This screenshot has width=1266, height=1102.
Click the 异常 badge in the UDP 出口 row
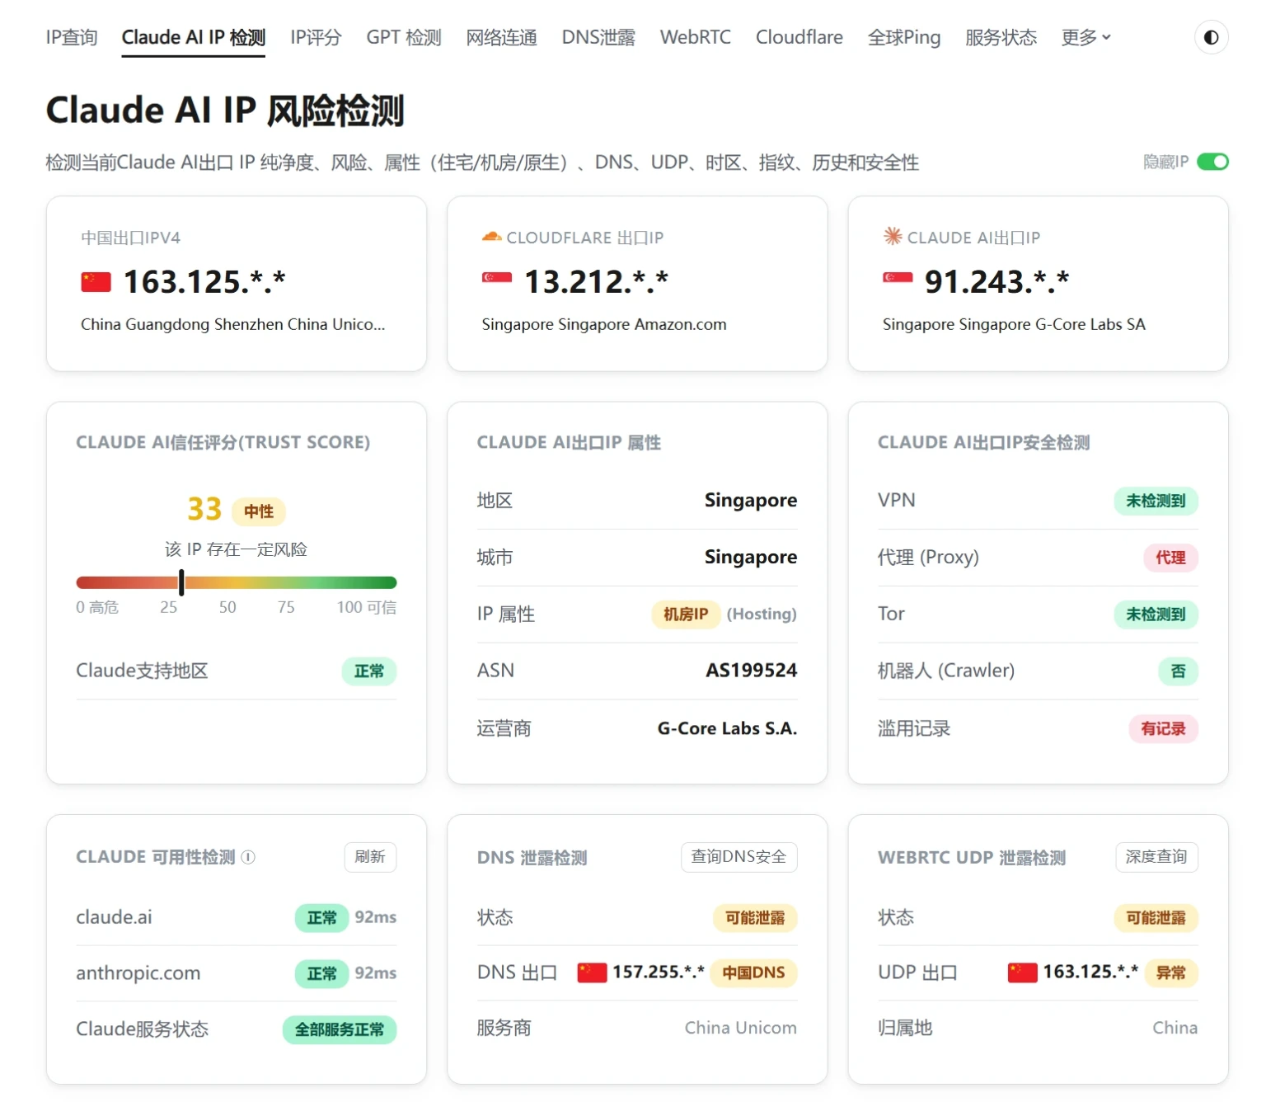click(1170, 972)
